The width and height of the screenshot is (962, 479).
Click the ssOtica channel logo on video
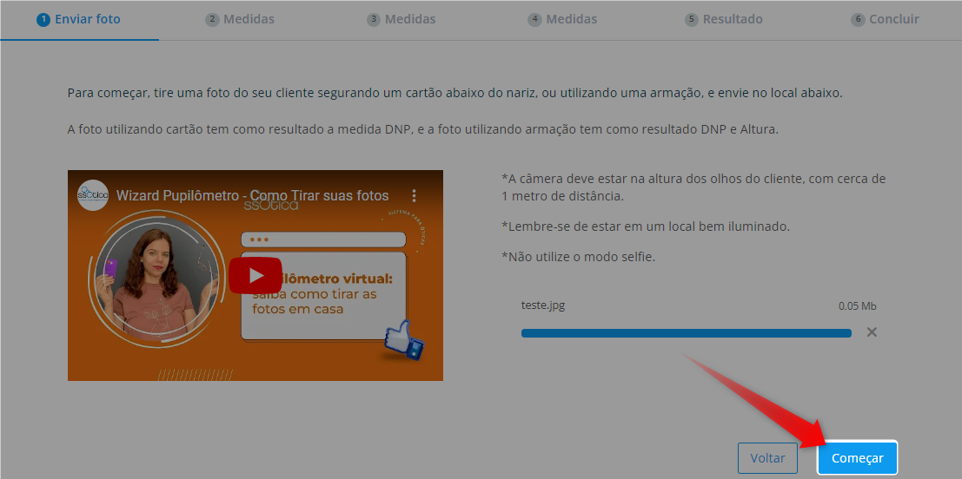coord(93,195)
